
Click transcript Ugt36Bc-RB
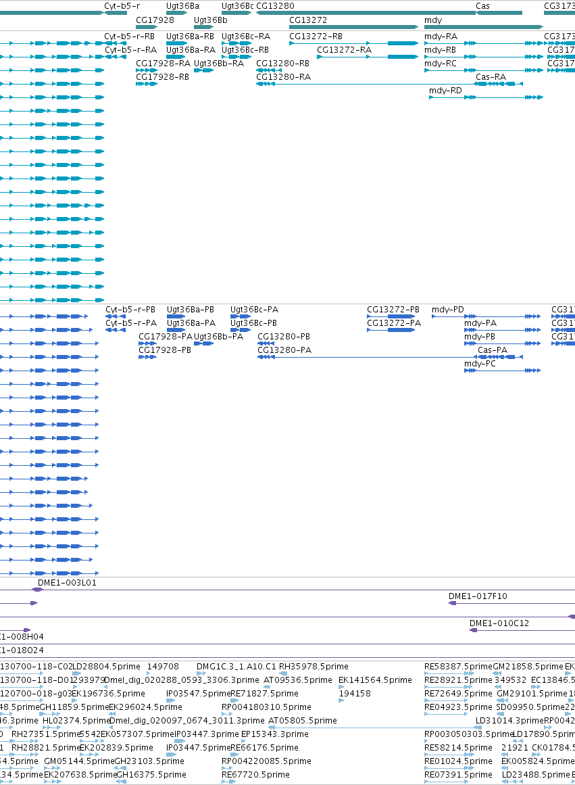[x=245, y=50]
